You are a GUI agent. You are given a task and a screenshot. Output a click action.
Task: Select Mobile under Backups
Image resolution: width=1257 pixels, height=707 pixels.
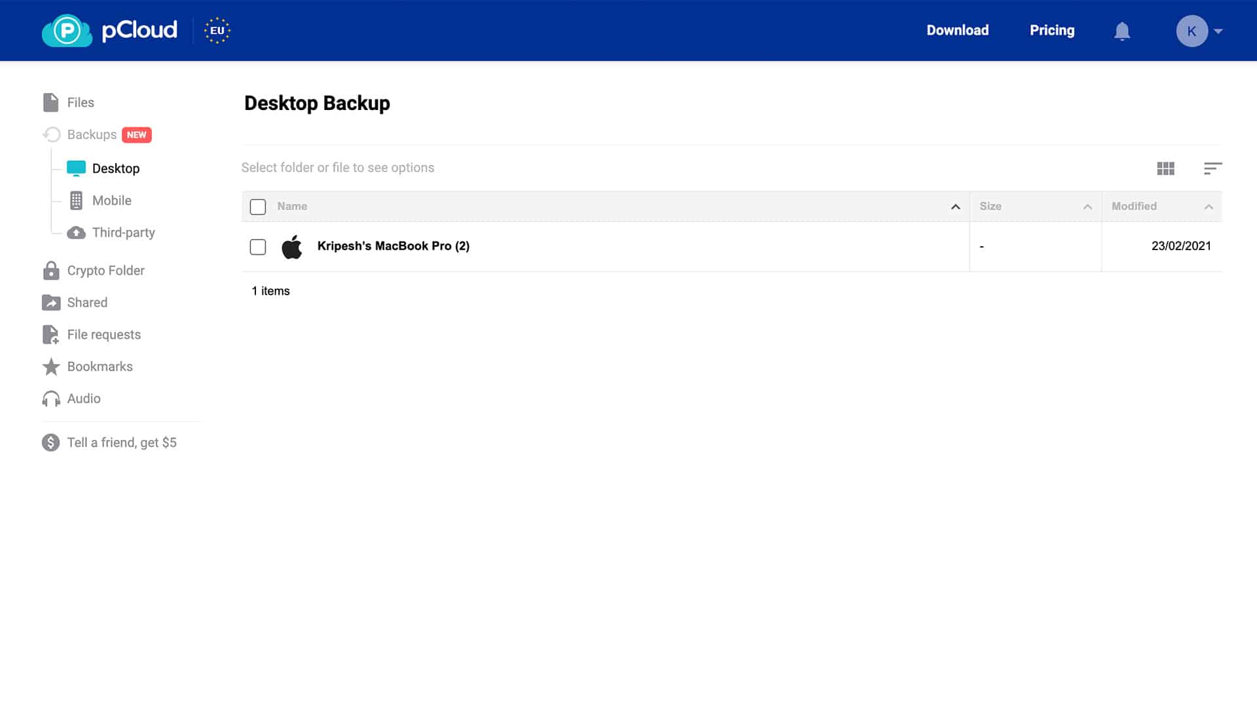[x=112, y=200]
